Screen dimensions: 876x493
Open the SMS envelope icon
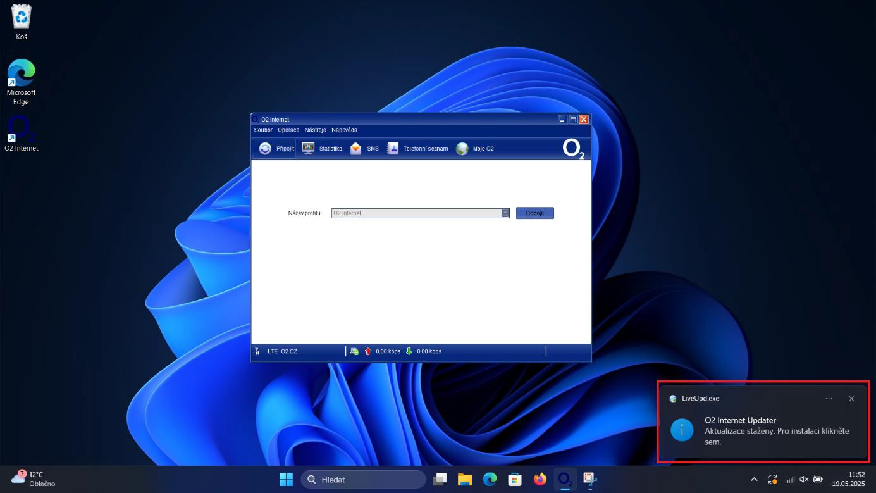tap(356, 149)
